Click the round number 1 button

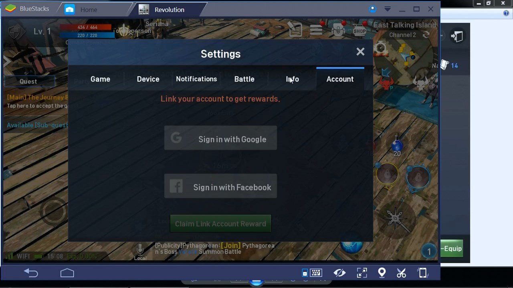pyautogui.click(x=429, y=251)
